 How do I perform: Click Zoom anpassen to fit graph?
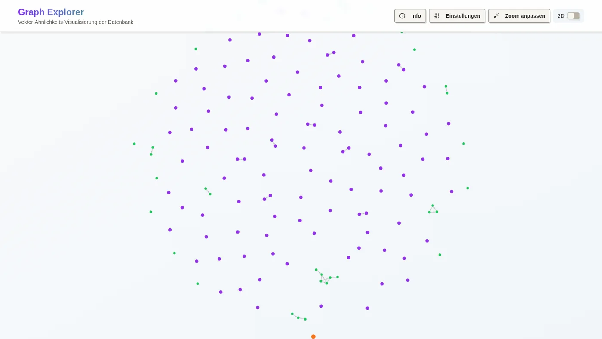519,16
